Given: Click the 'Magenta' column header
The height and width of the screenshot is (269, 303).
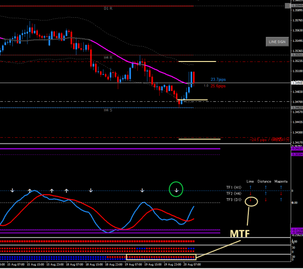Looking at the screenshot, I should pyautogui.click(x=281, y=181).
